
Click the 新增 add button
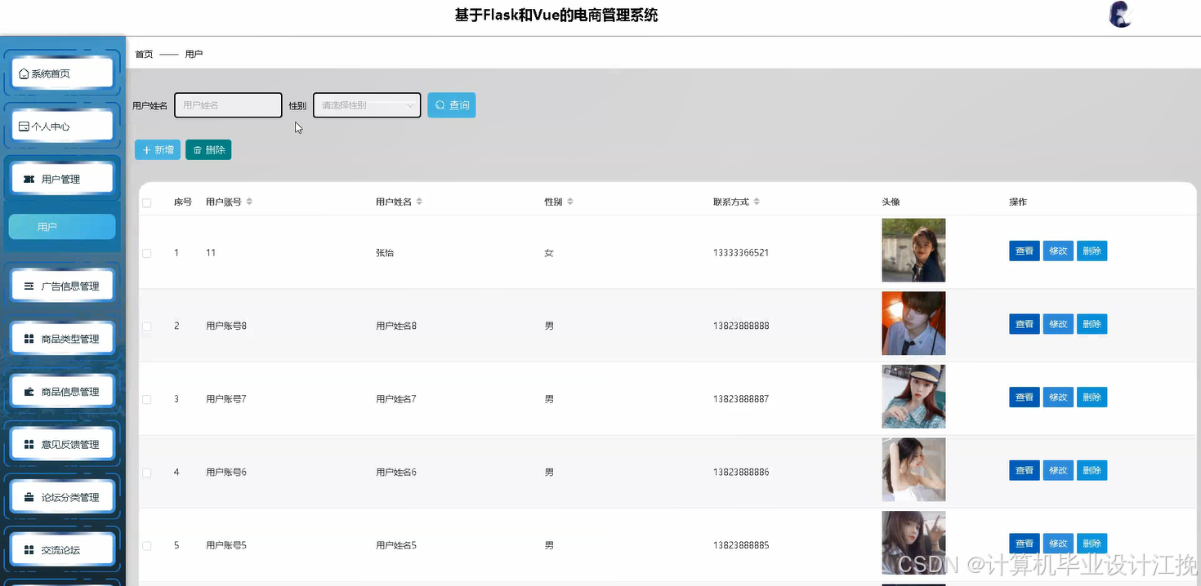pyautogui.click(x=158, y=150)
